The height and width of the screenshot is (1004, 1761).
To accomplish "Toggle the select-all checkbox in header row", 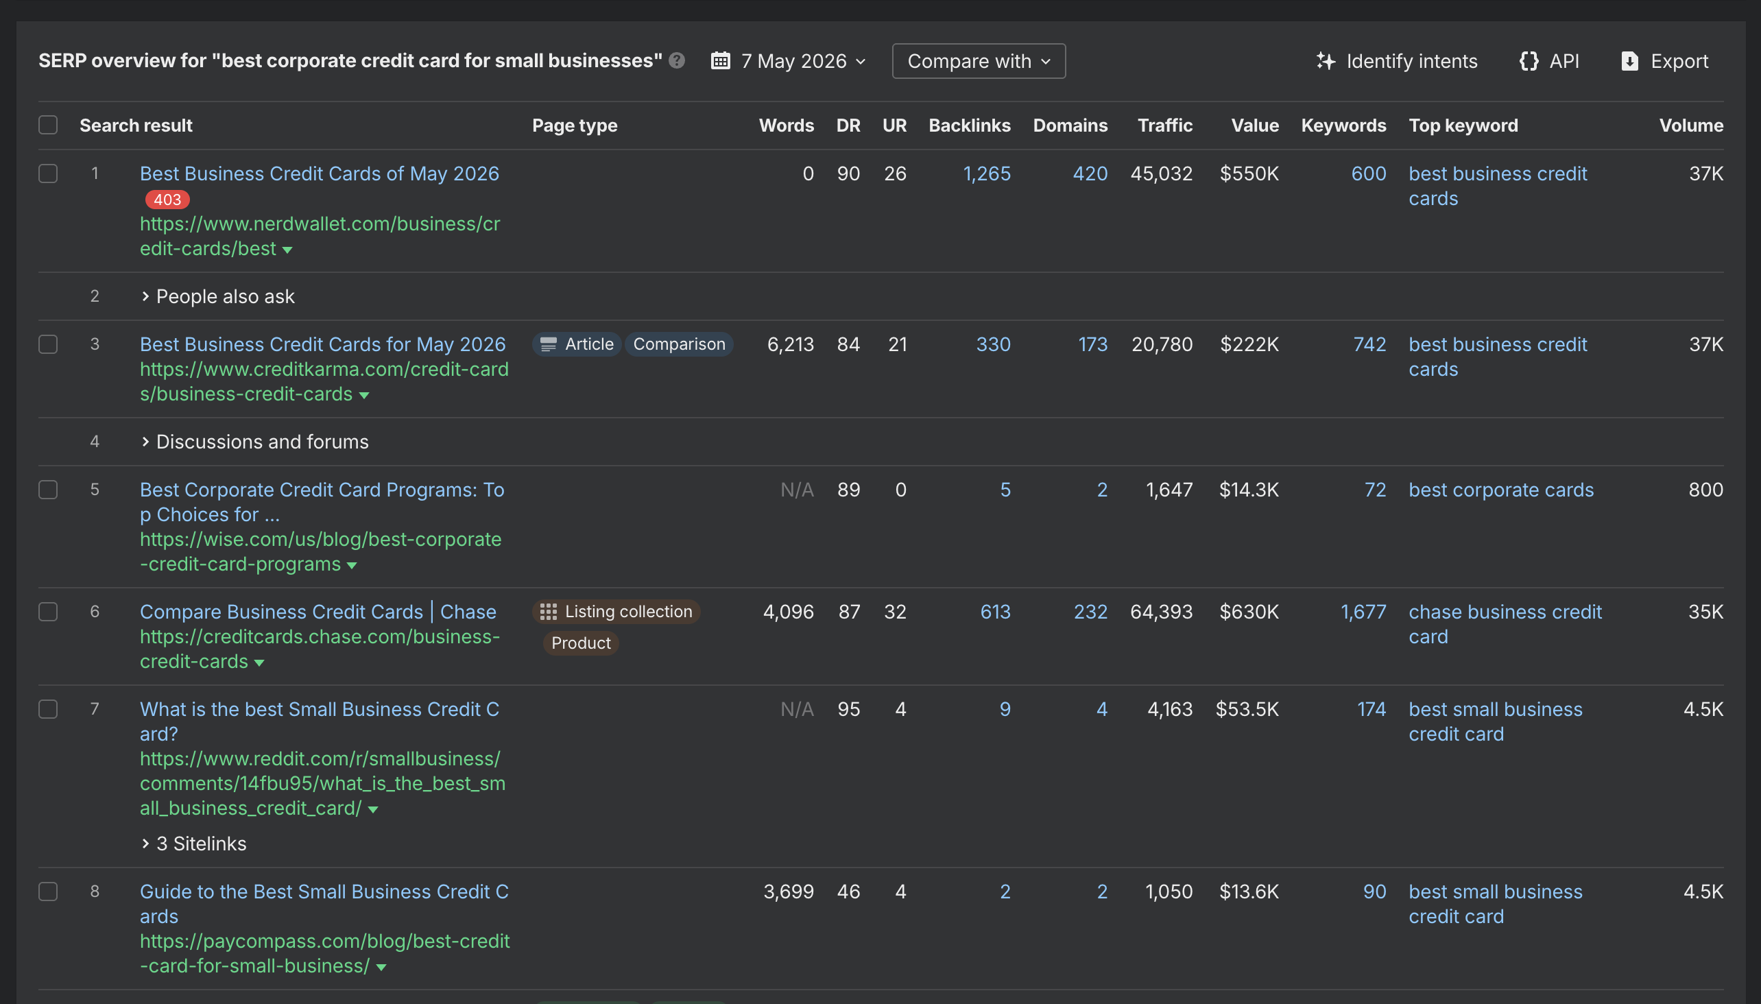I will click(47, 125).
